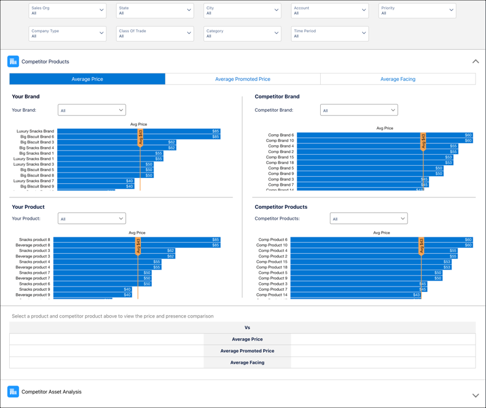Click the Big Biscuit Brand 5 bar
This screenshot has height=408, width=486.
coord(105,170)
